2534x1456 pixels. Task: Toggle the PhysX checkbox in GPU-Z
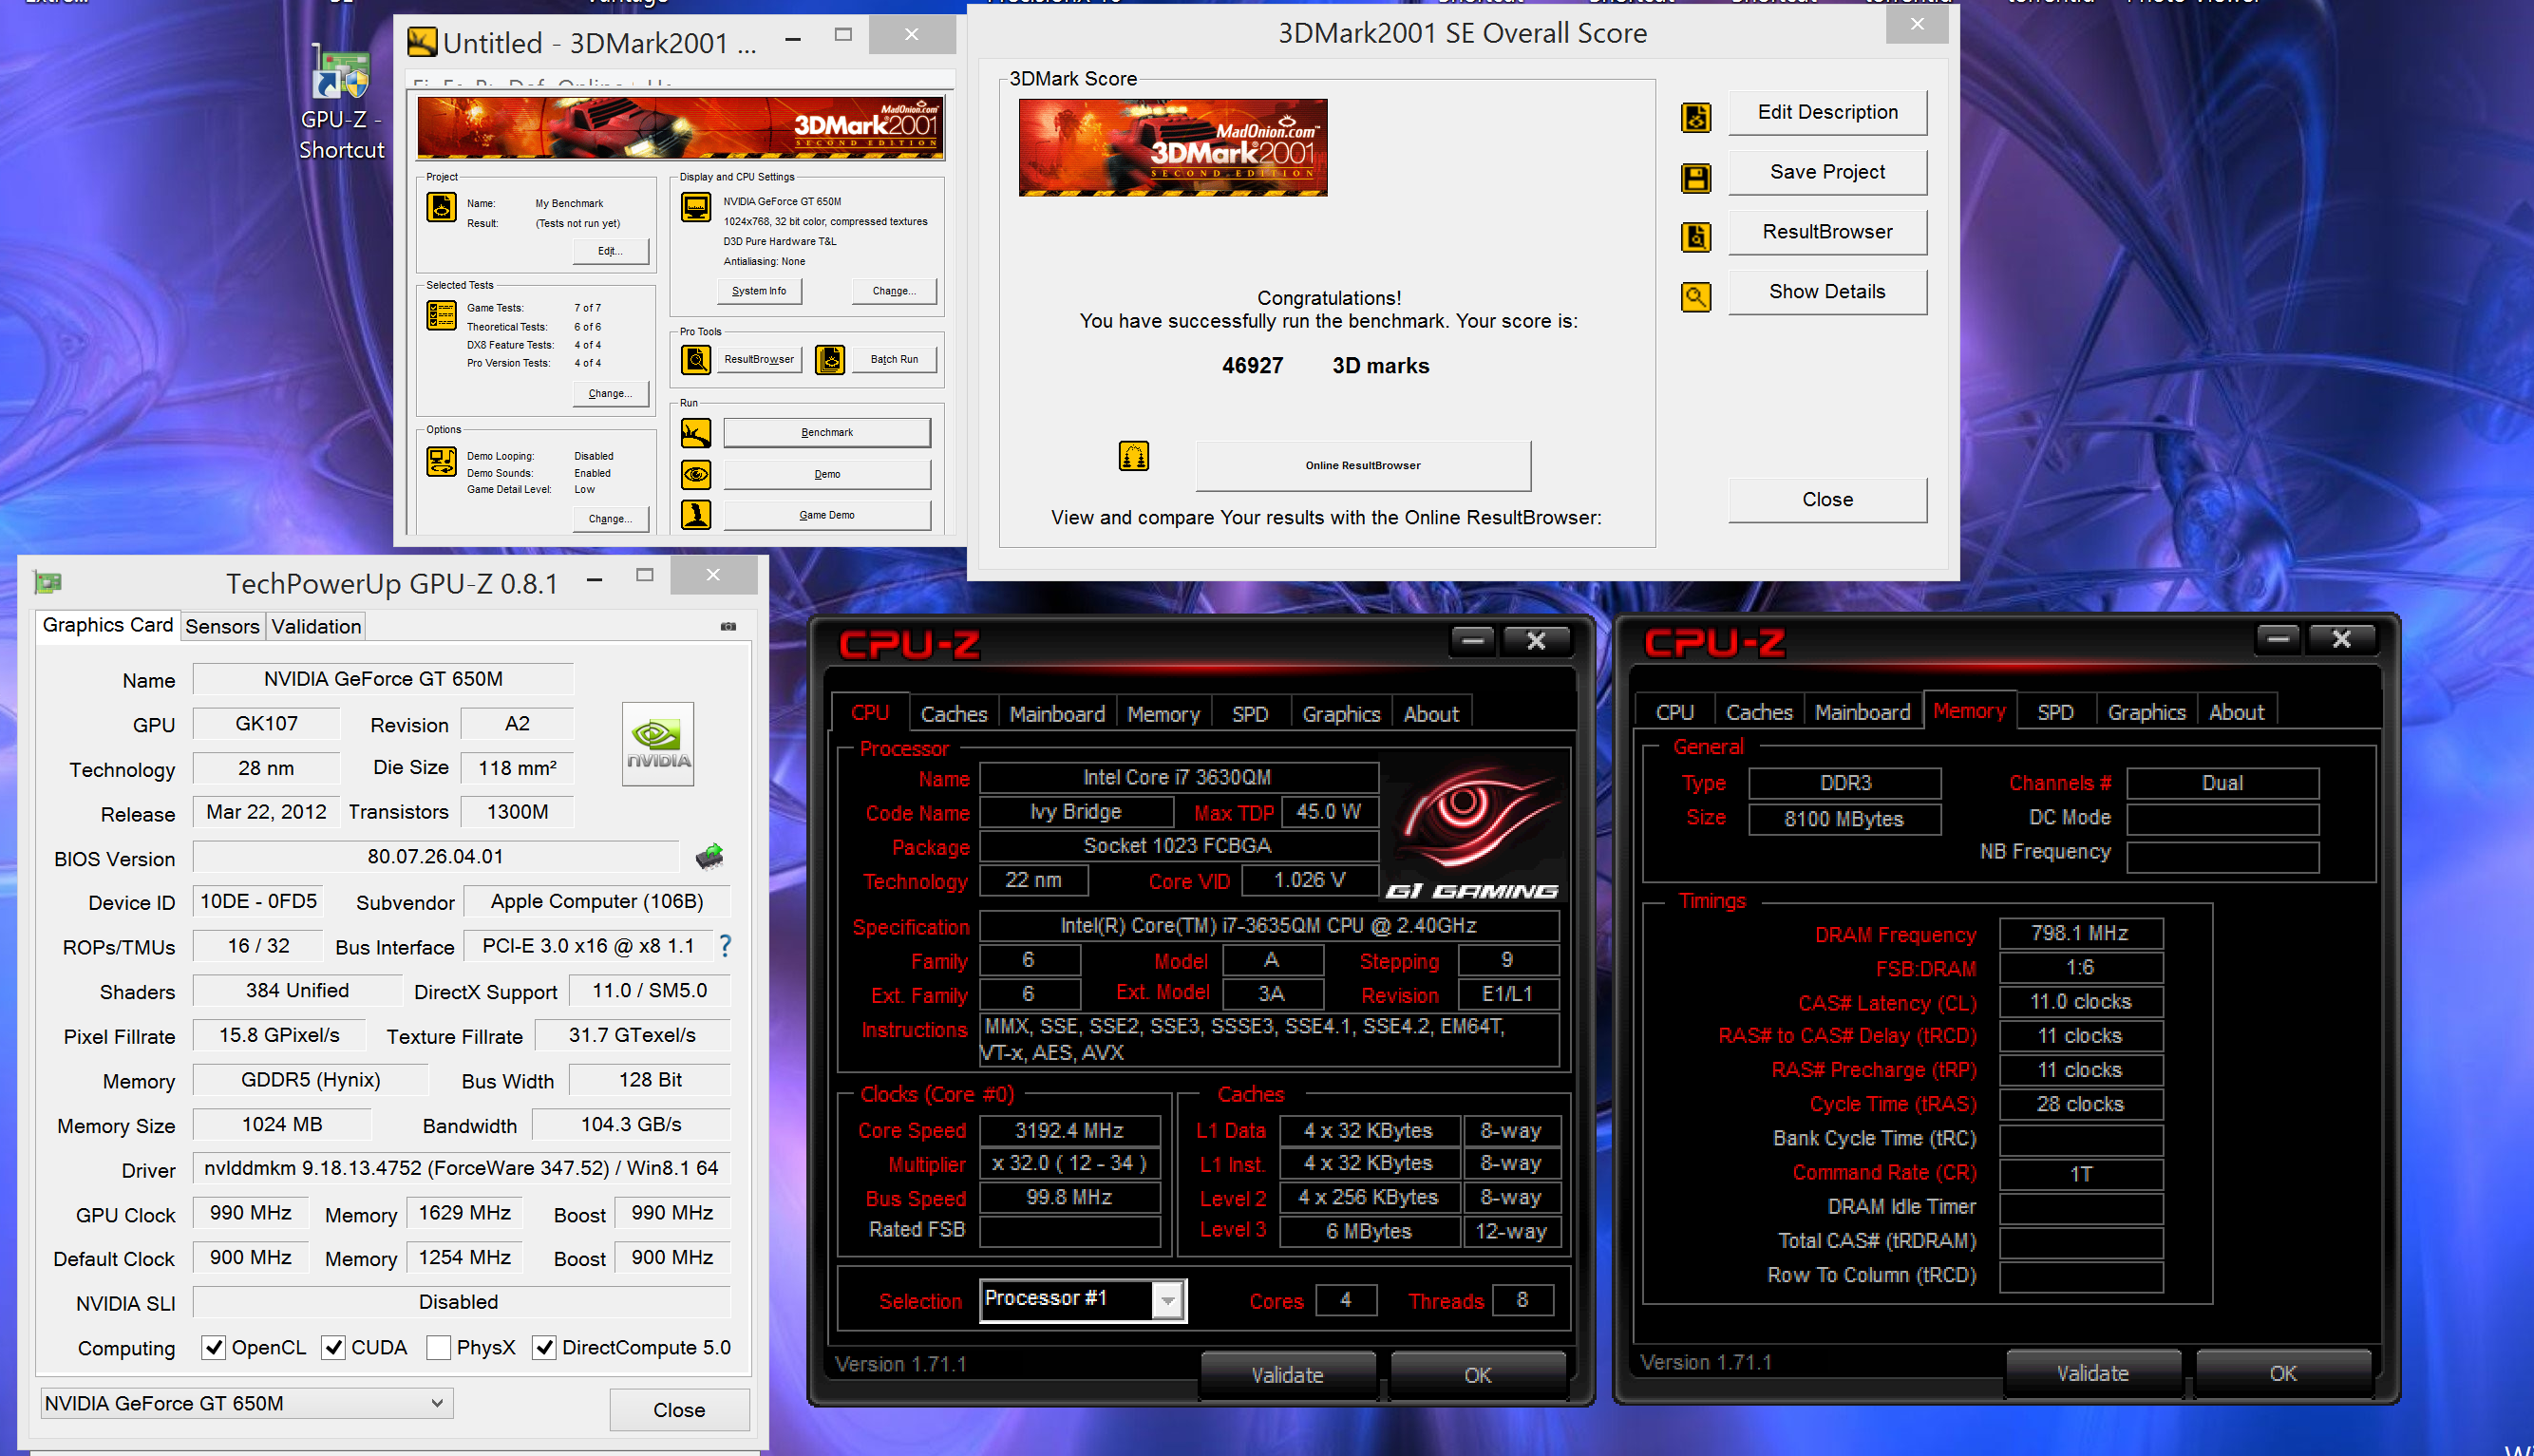pos(438,1347)
